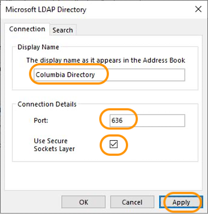Click the Apply button
This screenshot has width=208, height=214.
(181, 202)
